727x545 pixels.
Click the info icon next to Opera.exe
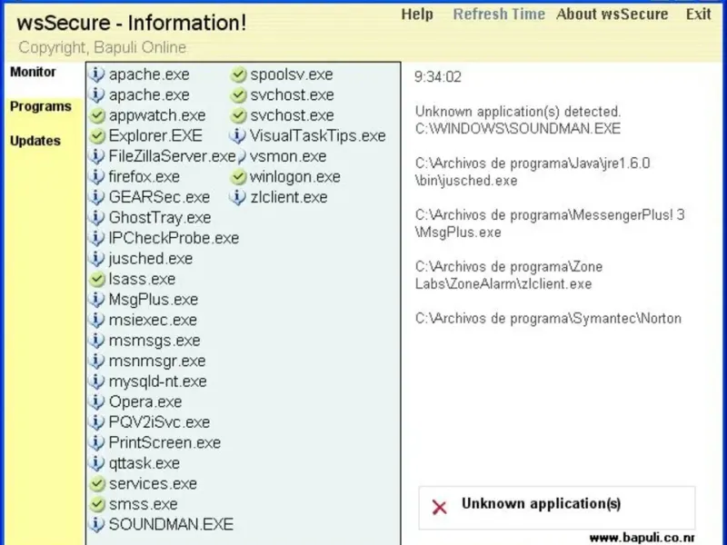tap(97, 401)
